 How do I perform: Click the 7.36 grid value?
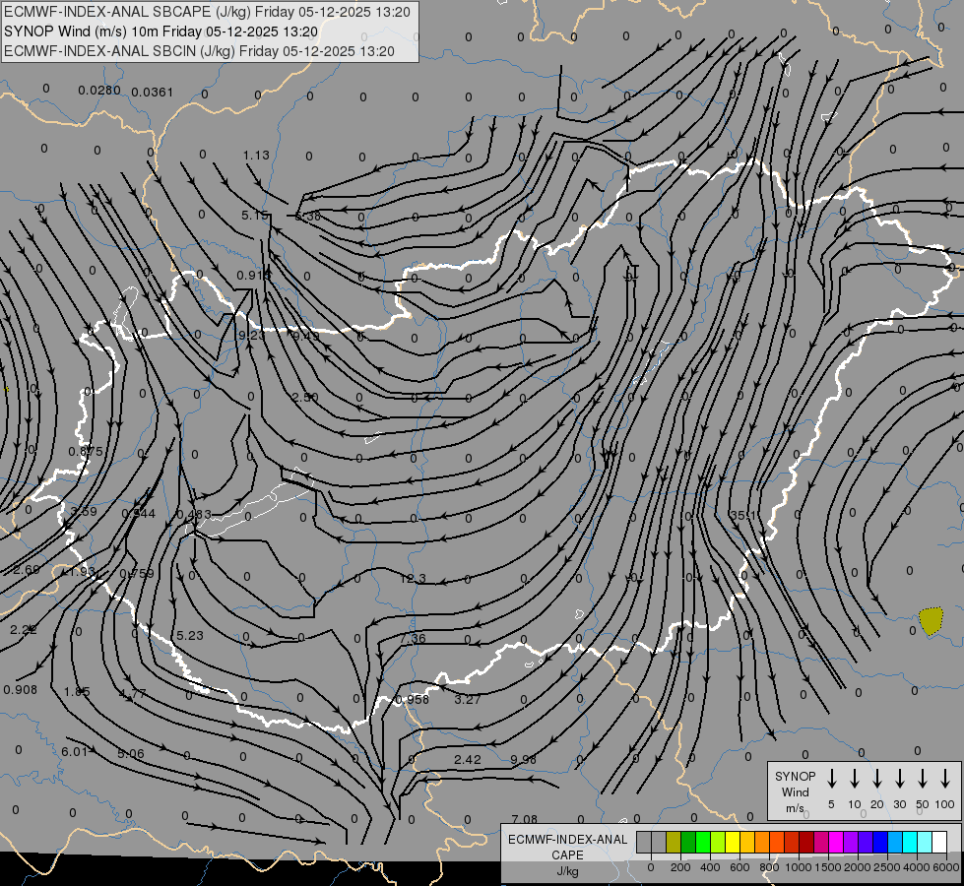click(x=413, y=638)
